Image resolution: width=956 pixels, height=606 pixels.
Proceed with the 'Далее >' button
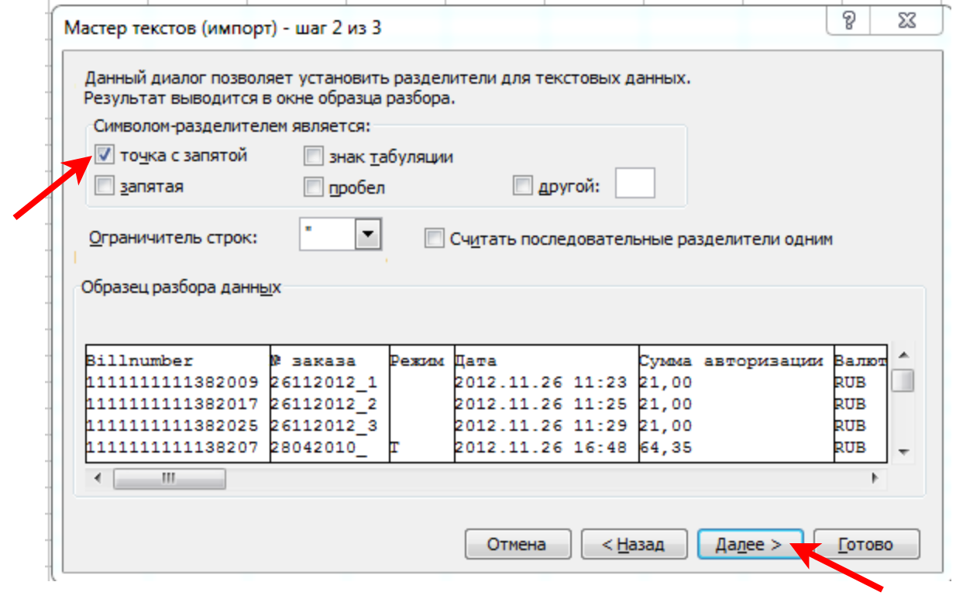(748, 544)
